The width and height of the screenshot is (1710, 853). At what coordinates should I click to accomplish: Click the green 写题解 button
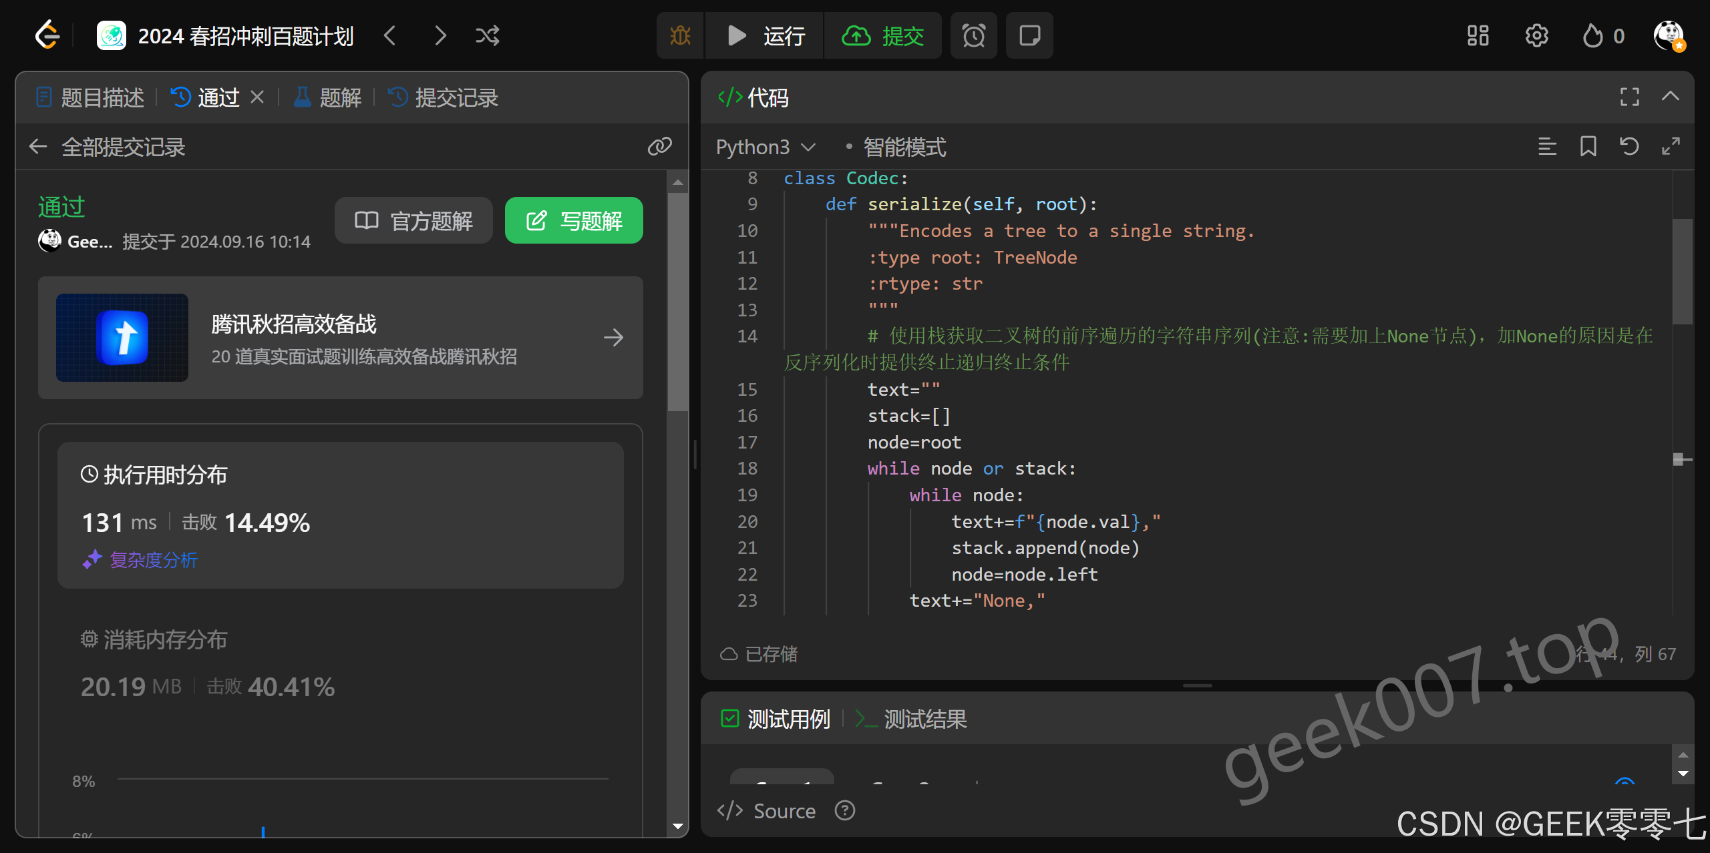coord(574,221)
